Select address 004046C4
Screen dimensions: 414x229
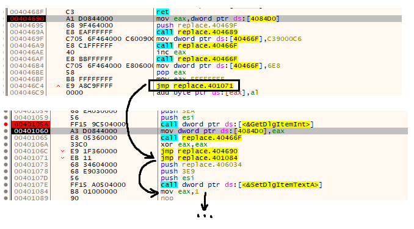[x=27, y=86]
